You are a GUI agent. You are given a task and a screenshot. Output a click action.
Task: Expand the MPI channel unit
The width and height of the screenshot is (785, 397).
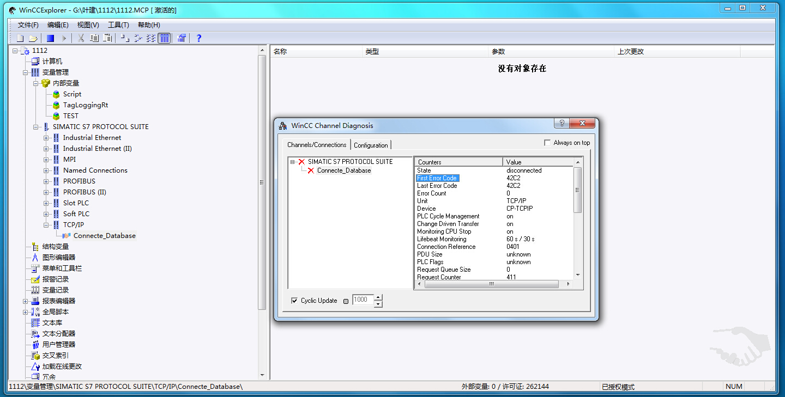pos(46,160)
